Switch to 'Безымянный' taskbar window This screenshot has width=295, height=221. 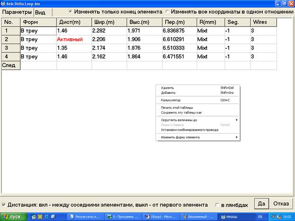click(198, 217)
